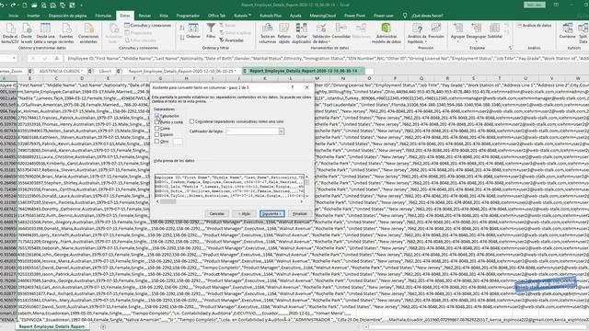
Task: Click the Subtotal icon
Action: [495, 30]
